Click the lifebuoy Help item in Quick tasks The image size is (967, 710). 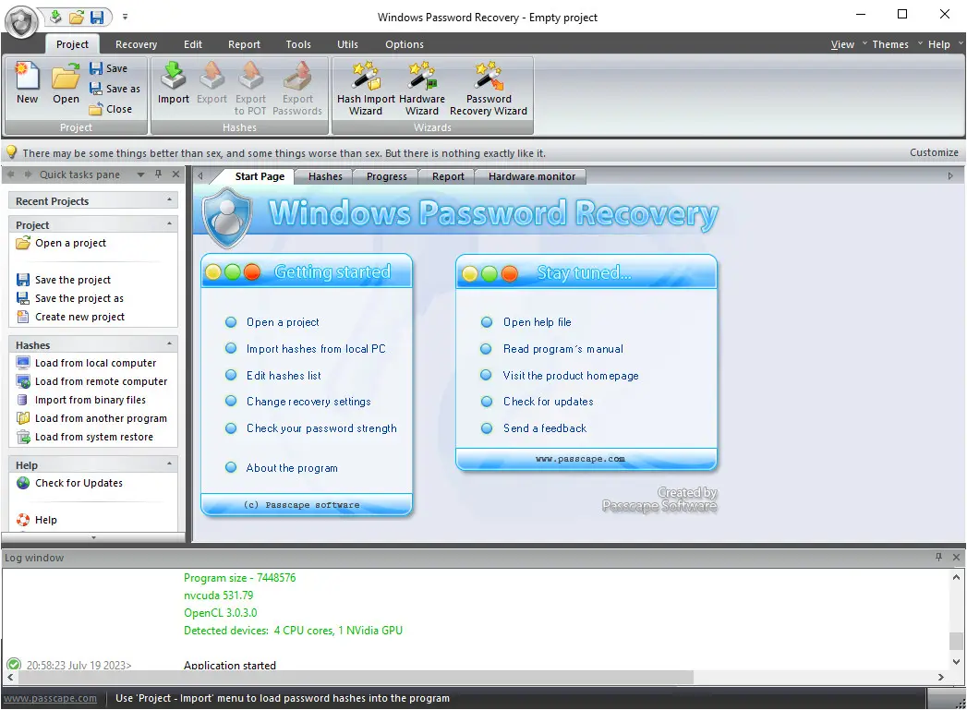coord(37,520)
